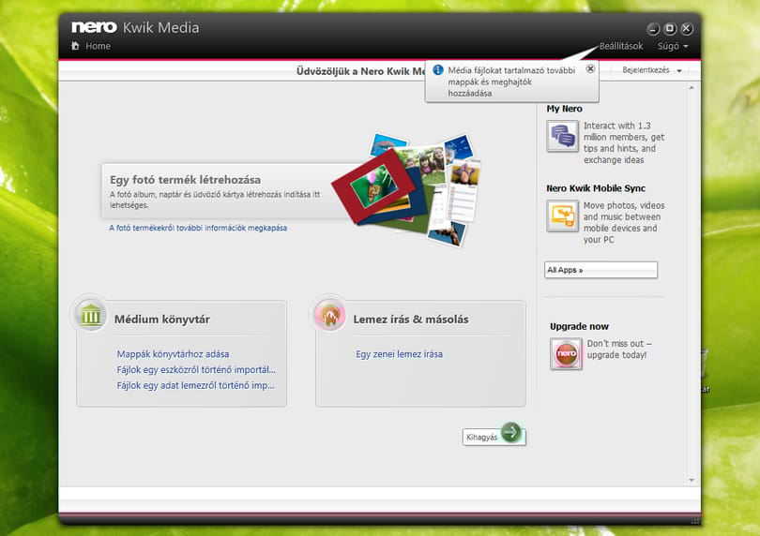Click the Lemez írás & másolás burn icon

[329, 315]
